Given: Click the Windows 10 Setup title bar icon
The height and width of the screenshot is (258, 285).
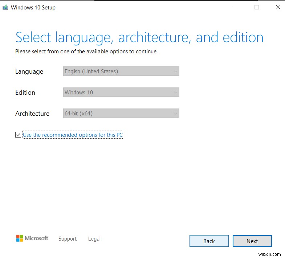Looking at the screenshot, I should pos(5,8).
